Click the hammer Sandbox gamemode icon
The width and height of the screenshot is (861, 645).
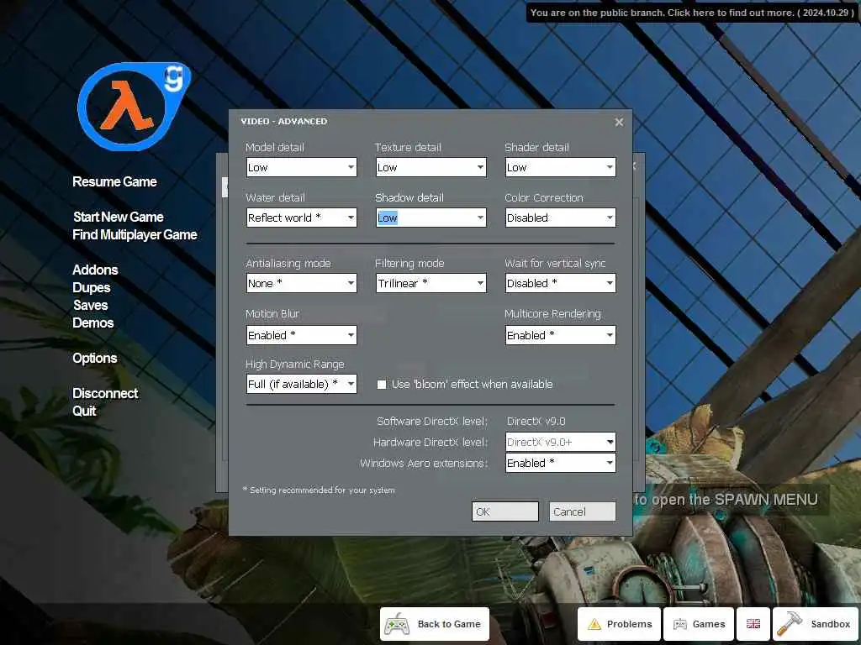pyautogui.click(x=790, y=624)
